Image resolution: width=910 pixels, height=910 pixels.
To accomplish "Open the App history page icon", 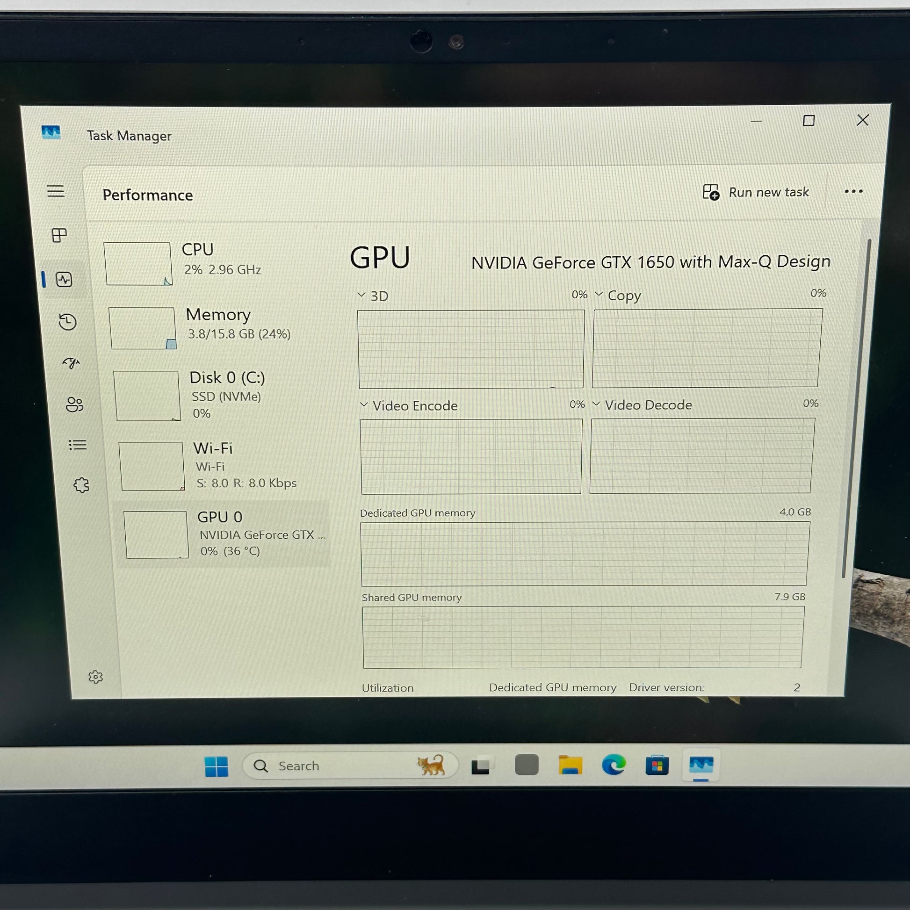I will (68, 322).
